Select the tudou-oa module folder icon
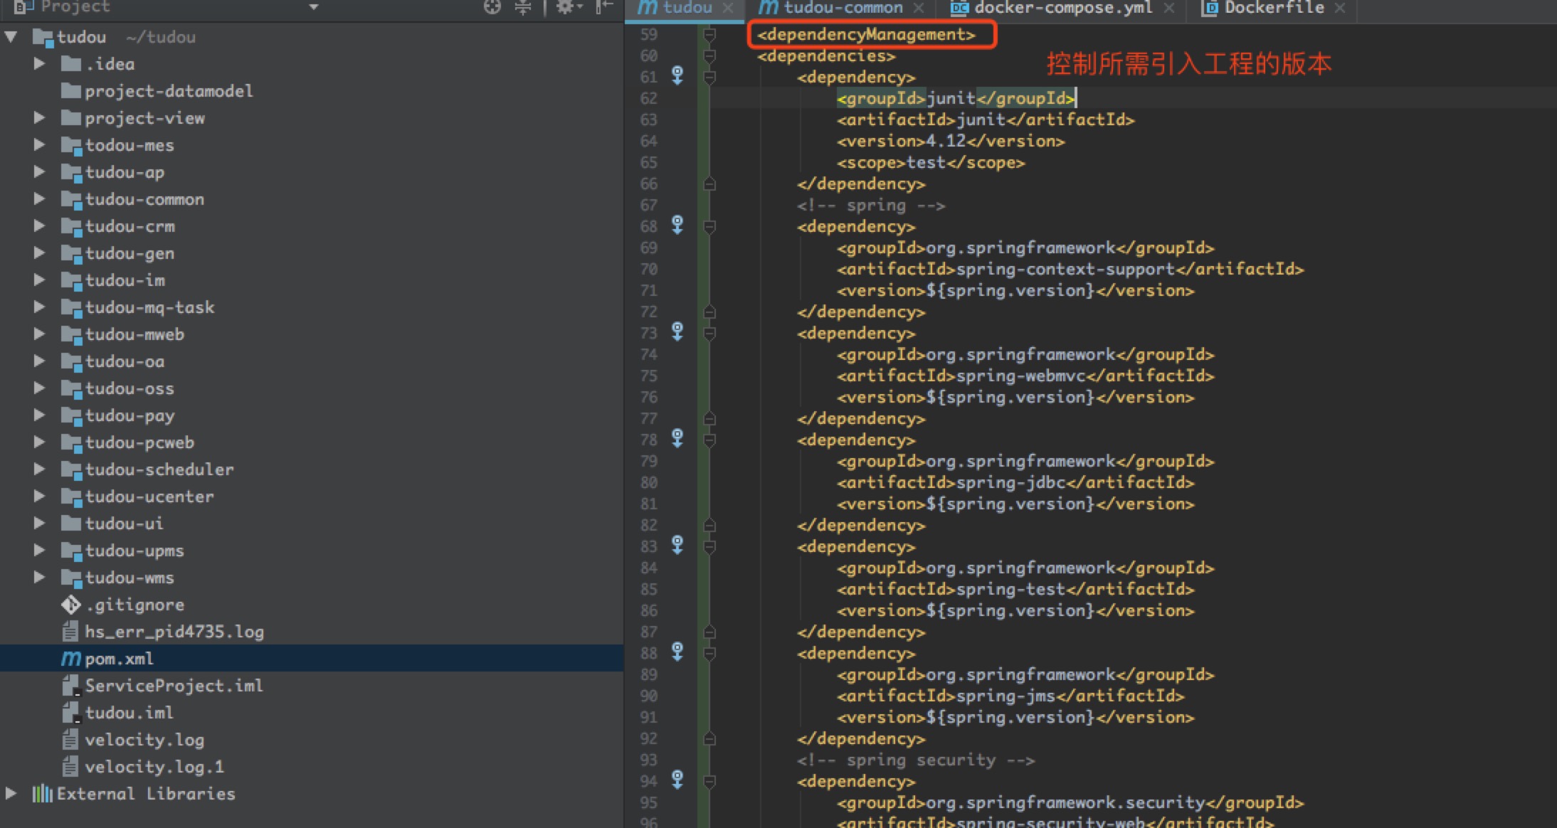The height and width of the screenshot is (828, 1557). tap(71, 361)
